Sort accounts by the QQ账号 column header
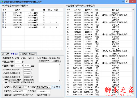 click(x=18, y=10)
